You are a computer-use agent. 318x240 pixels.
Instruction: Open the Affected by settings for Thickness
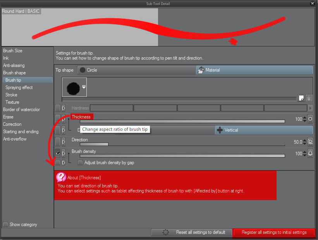click(x=310, y=119)
